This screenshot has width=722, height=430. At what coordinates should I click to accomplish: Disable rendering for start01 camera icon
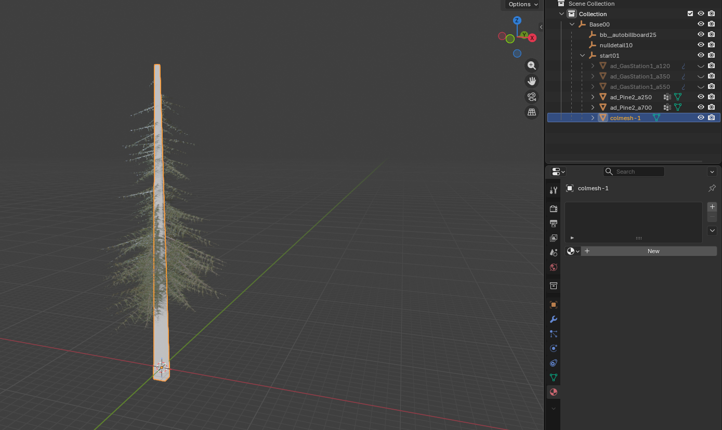click(x=711, y=55)
